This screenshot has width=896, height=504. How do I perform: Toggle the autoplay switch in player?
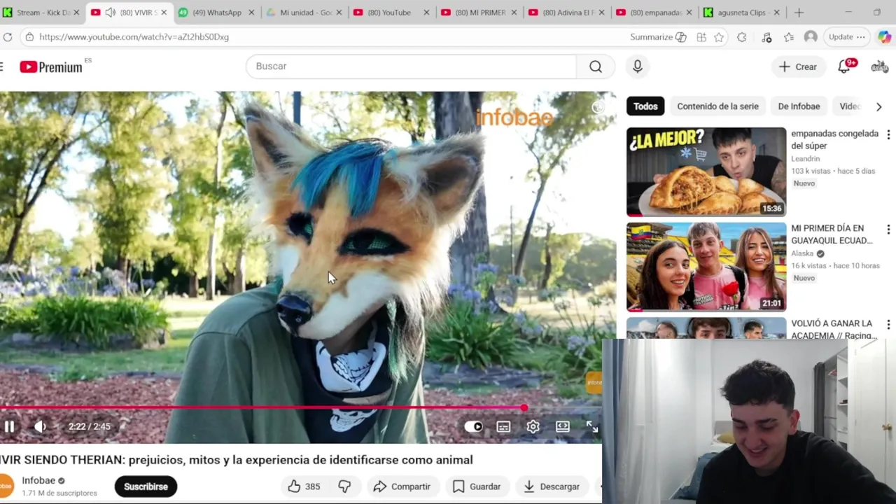(474, 426)
